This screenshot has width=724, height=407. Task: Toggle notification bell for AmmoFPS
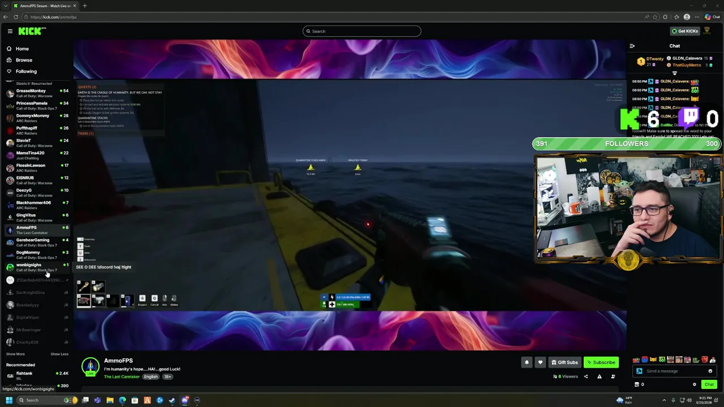[527, 362]
